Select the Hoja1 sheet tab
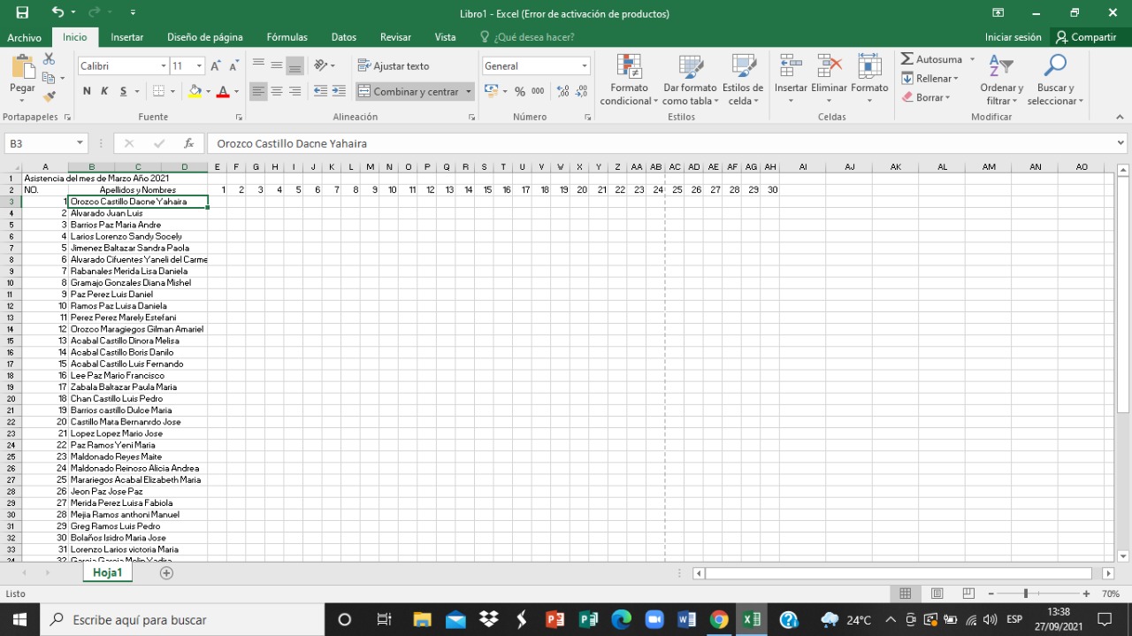 click(107, 573)
